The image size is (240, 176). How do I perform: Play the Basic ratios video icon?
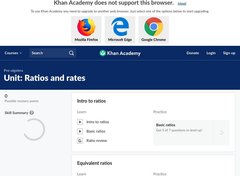pos(80,131)
